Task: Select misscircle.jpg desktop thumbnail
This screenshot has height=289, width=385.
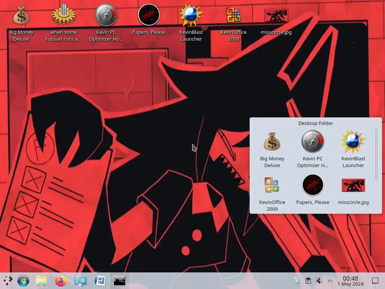Action: pyautogui.click(x=276, y=15)
